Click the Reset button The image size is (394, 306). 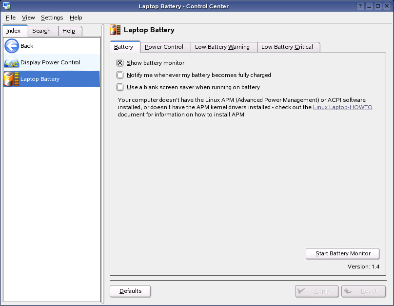[363, 291]
